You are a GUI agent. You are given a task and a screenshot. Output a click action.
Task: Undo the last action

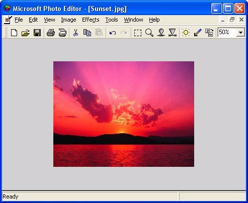[113, 33]
